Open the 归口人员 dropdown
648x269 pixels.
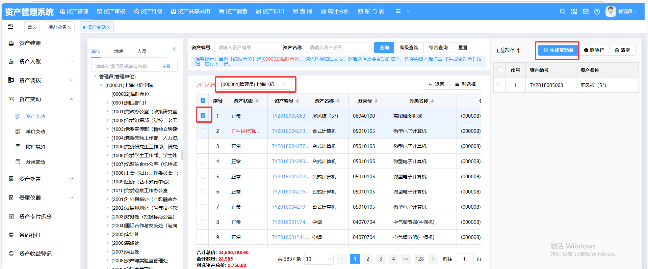[x=254, y=84]
